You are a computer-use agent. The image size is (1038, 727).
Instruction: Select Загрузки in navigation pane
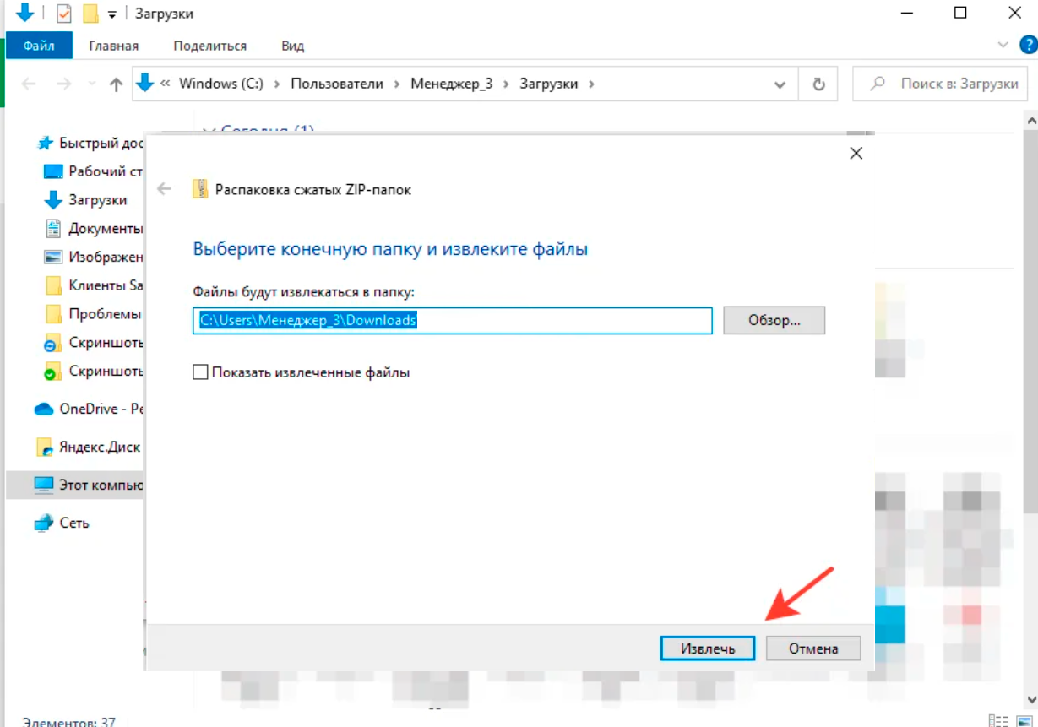pyautogui.click(x=97, y=200)
